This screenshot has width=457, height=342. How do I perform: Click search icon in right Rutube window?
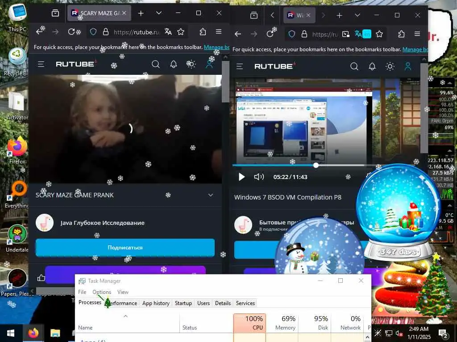click(354, 66)
